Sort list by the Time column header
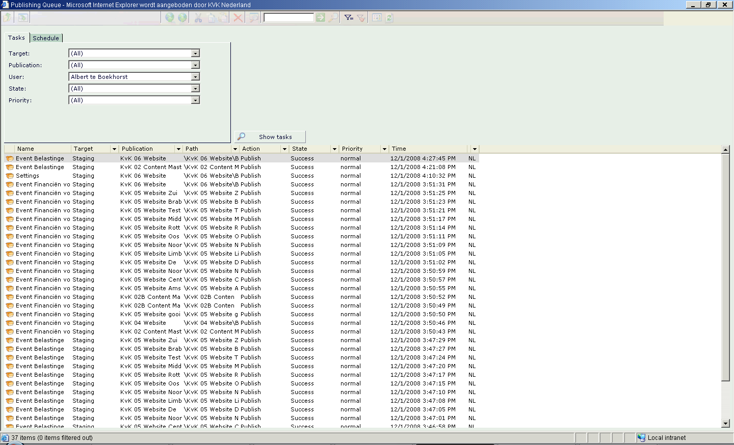The width and height of the screenshot is (734, 445). click(399, 149)
